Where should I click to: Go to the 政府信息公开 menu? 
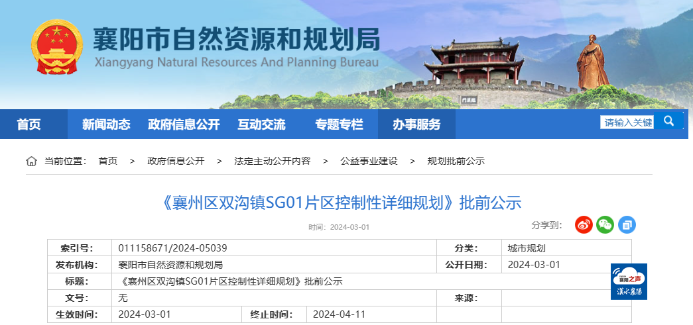[x=184, y=124]
